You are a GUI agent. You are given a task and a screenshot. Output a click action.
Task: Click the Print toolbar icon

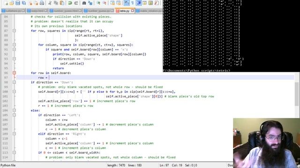[42, 3]
